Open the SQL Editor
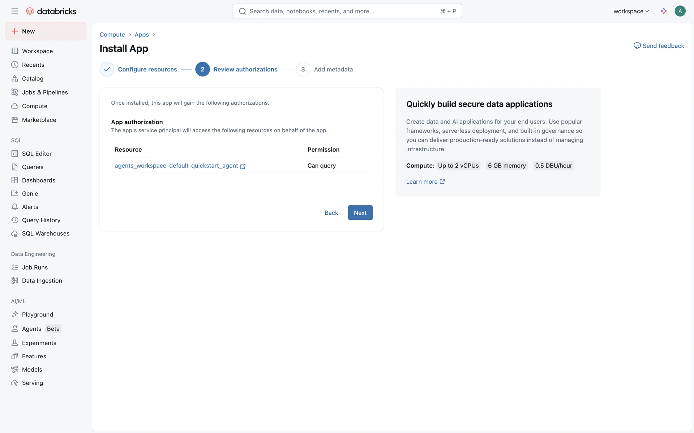Viewport: 694px width, 433px height. pos(37,154)
